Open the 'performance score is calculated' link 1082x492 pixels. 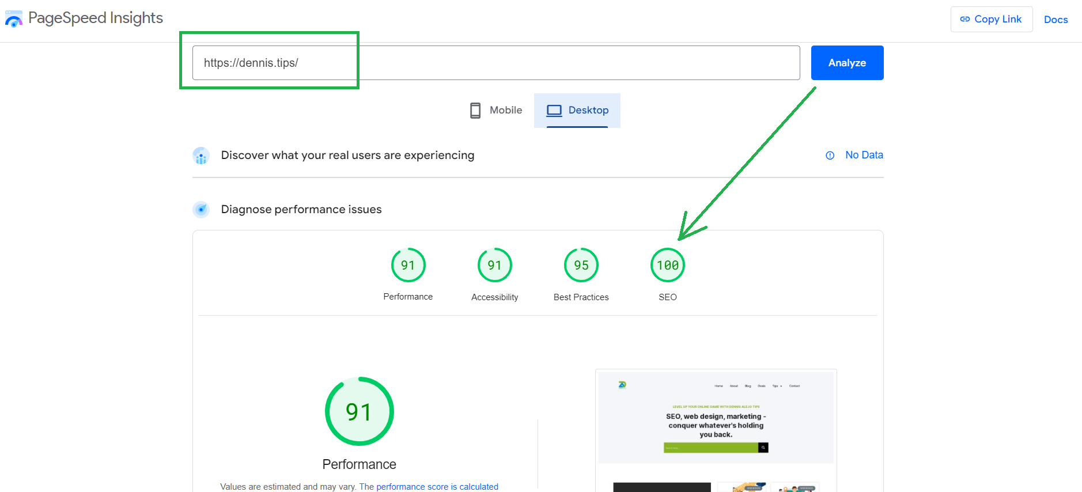tap(437, 487)
